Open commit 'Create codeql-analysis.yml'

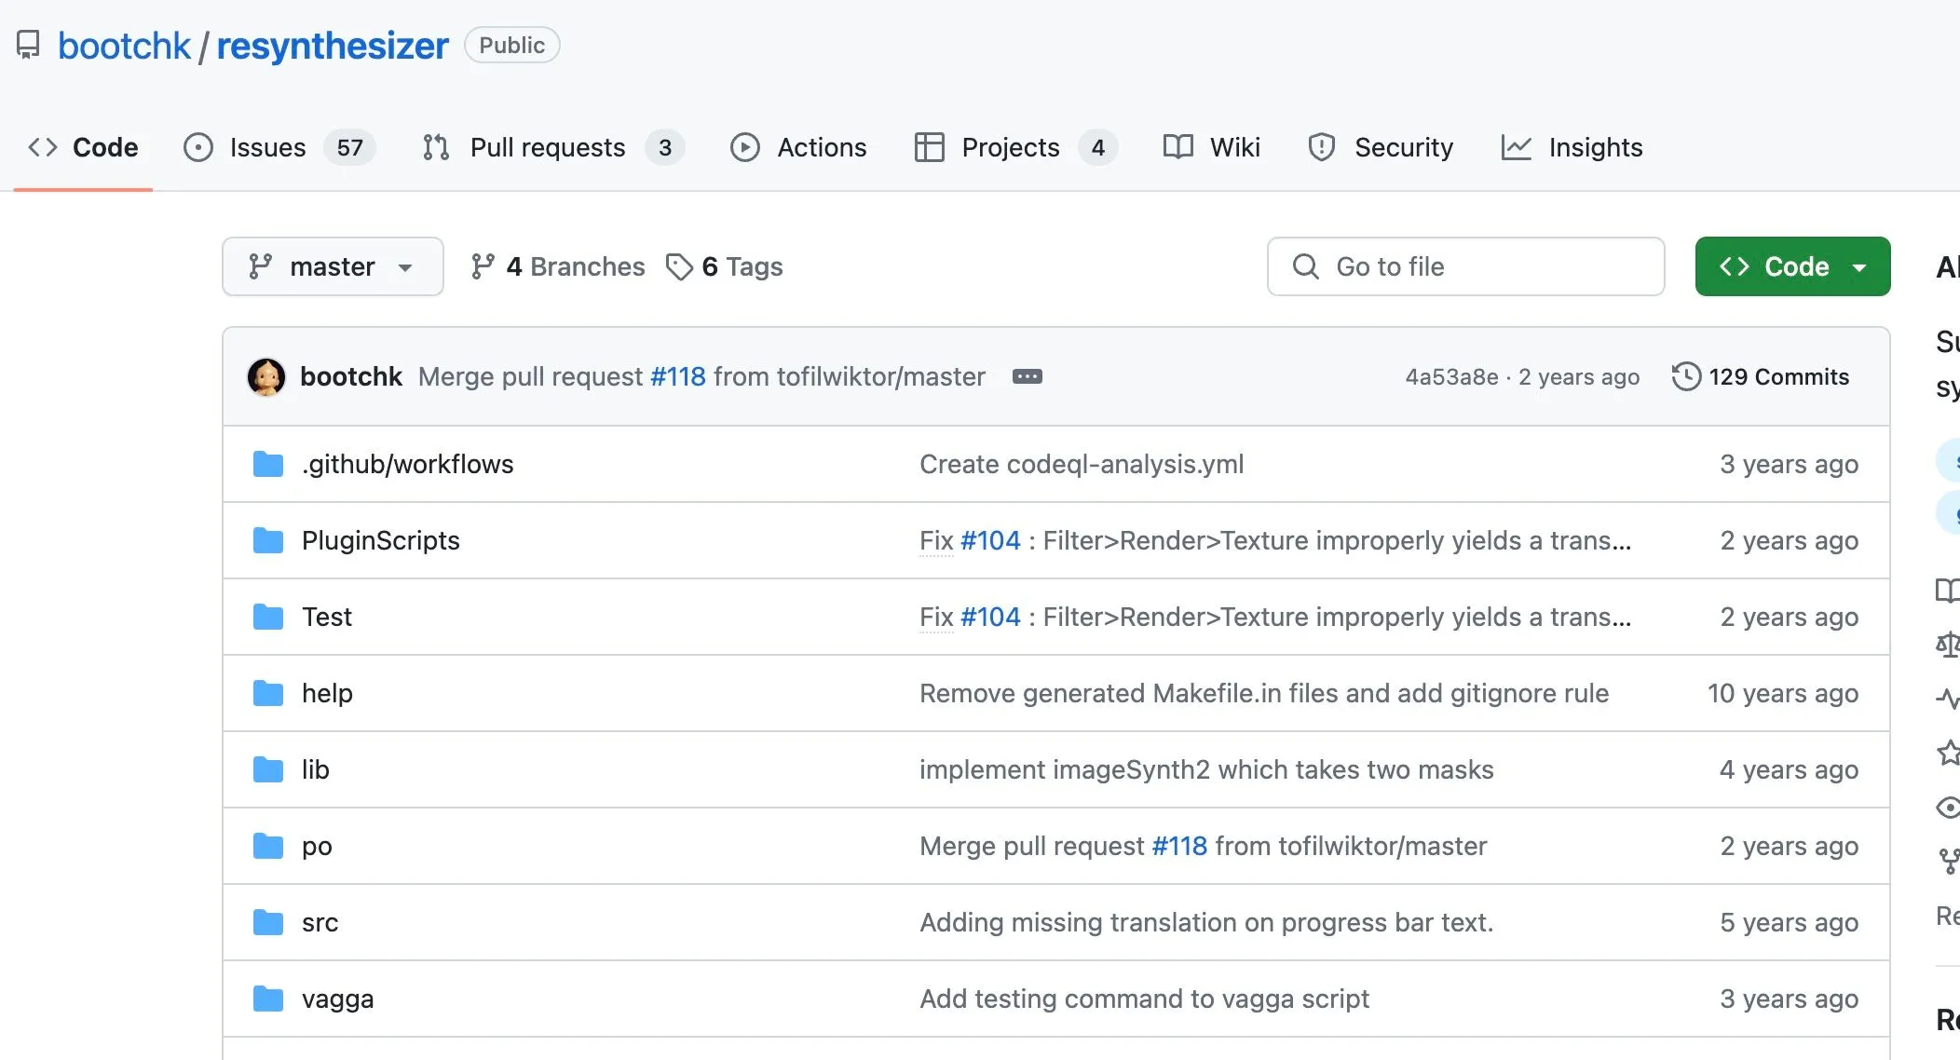[1082, 464]
